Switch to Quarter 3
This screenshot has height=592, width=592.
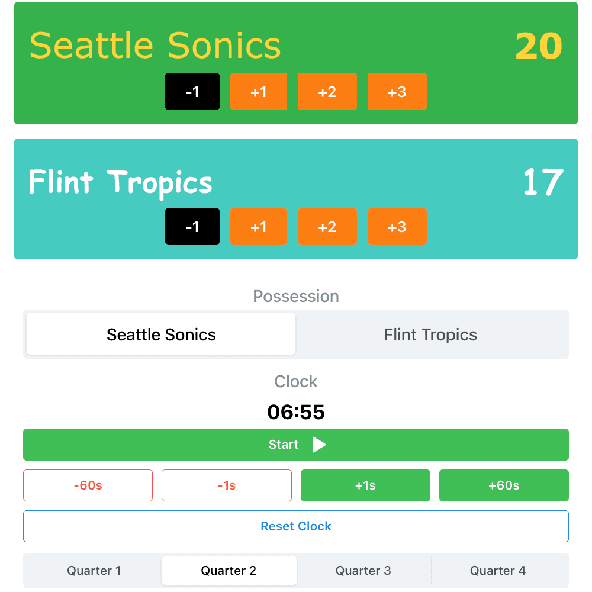point(363,571)
